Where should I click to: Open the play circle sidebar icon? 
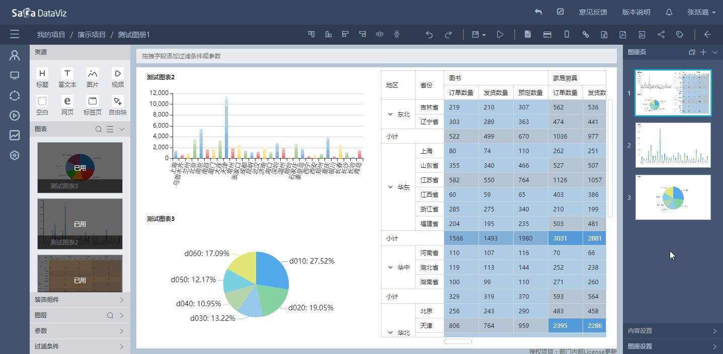15,115
